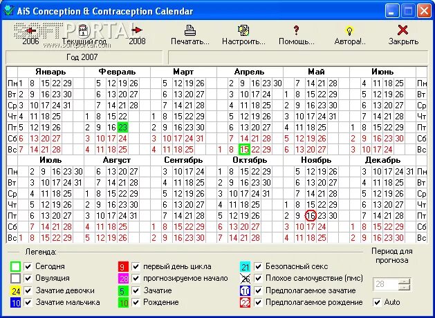This screenshot has width=435, height=318.
Task: Click the crossed-out 26 legend swatch
Action: [246, 279]
